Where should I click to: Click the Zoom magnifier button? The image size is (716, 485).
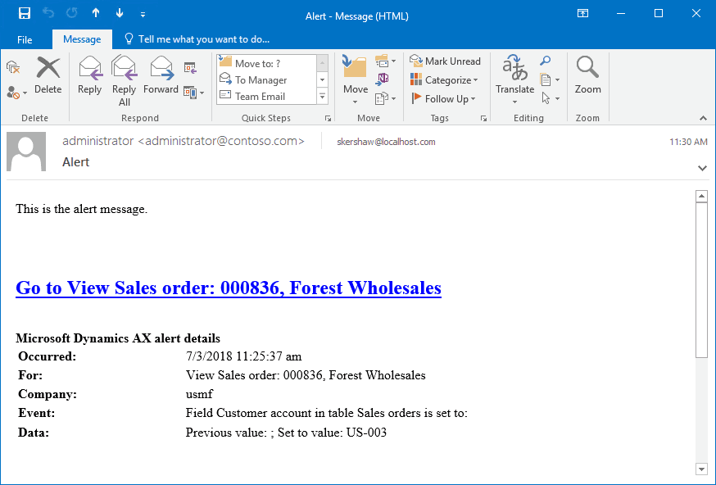(x=587, y=75)
